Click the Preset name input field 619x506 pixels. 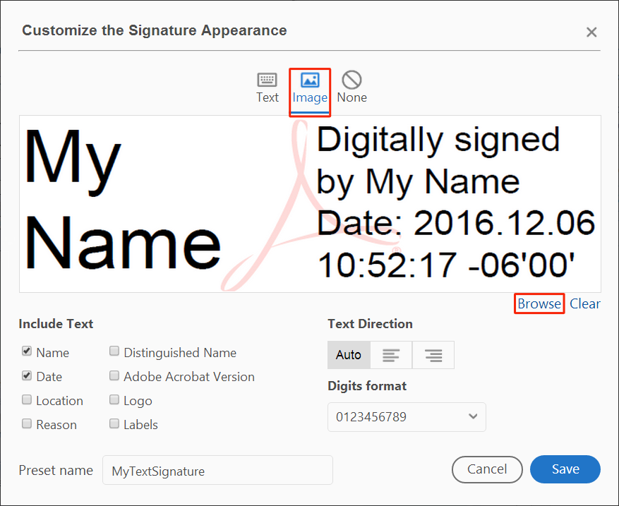[217, 471]
